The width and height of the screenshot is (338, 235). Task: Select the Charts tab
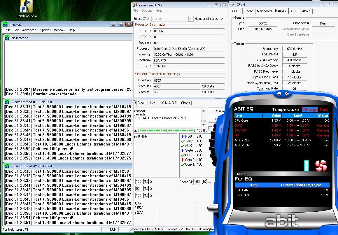pyautogui.click(x=185, y=103)
